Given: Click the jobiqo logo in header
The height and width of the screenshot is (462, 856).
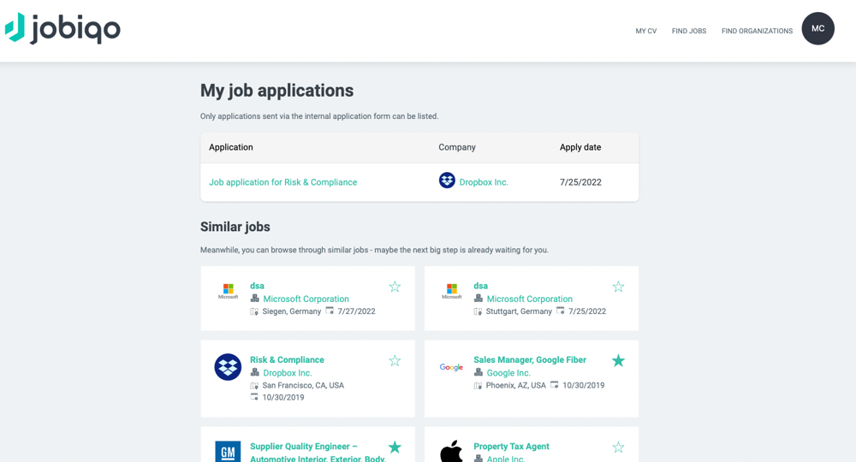Looking at the screenshot, I should 62,28.
